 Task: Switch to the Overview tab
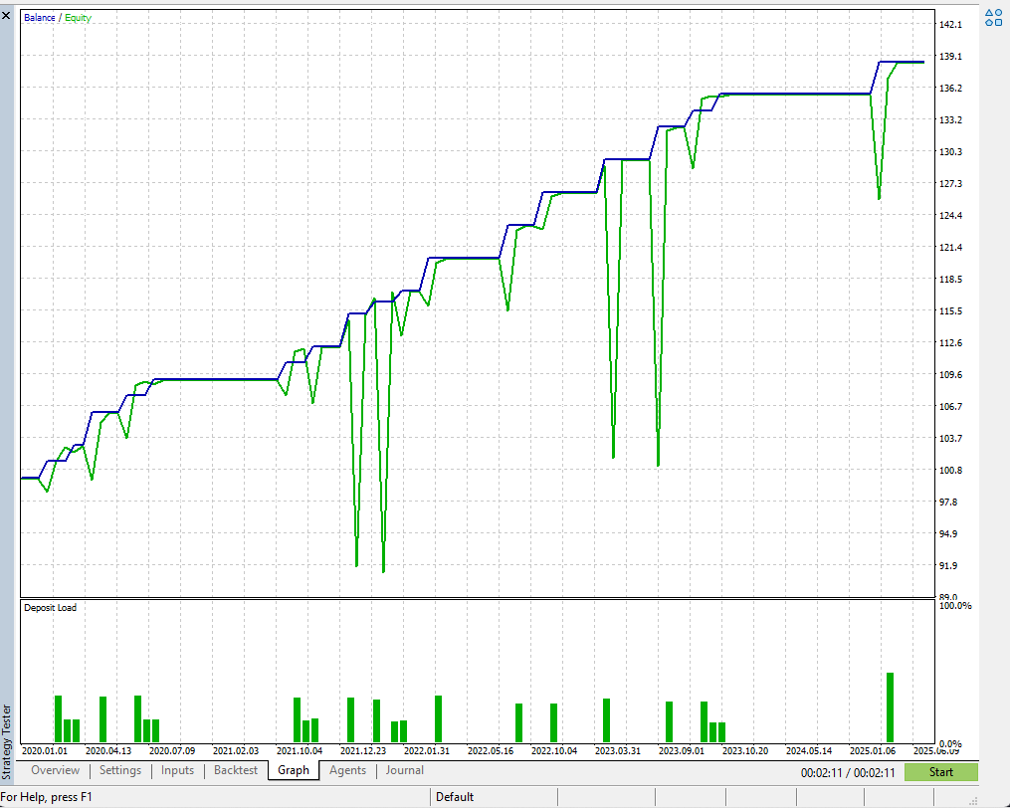click(55, 770)
